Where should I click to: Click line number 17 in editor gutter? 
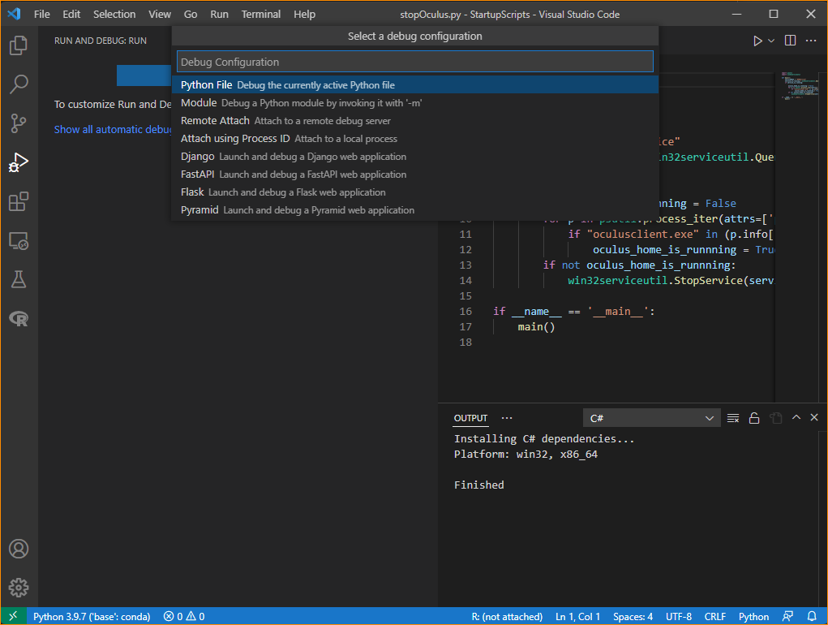[465, 327]
